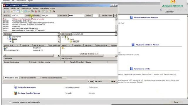188x105 pixels.
Task: Open Sitio remoto path dropdown
Action: tap(116, 34)
